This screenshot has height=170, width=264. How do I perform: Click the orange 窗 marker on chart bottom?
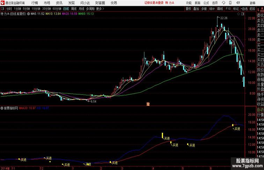pyautogui.click(x=148, y=104)
